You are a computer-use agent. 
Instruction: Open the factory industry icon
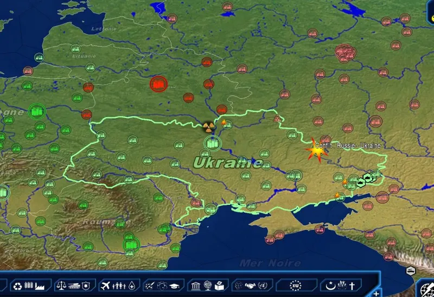click(x=40, y=286)
